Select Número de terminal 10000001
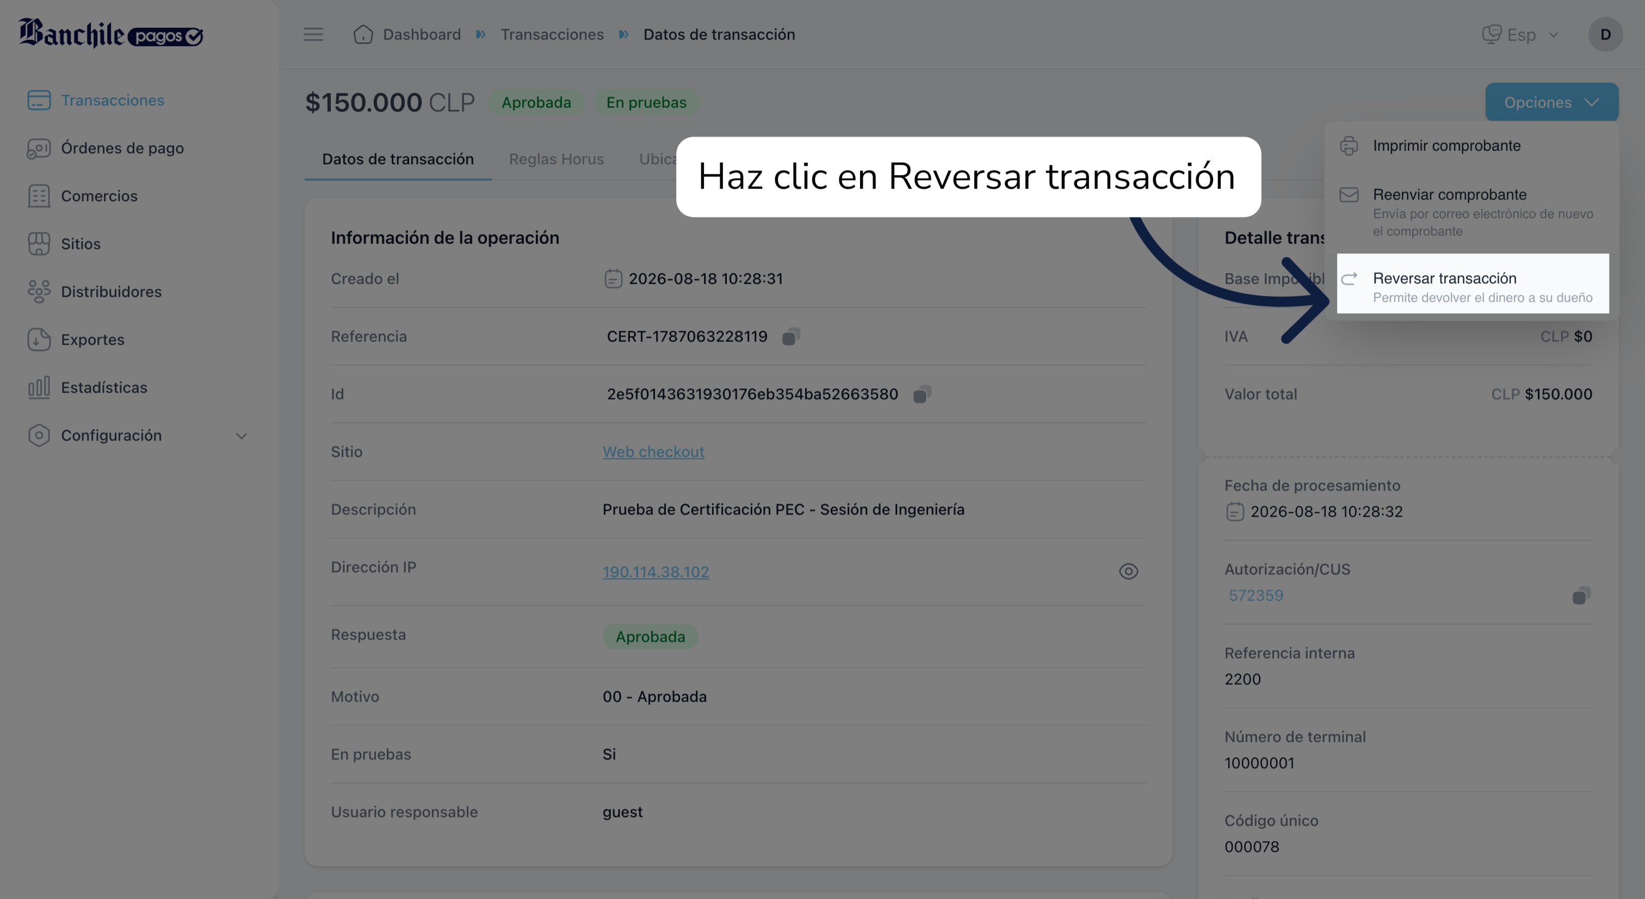The height and width of the screenshot is (899, 1645). (x=1259, y=763)
